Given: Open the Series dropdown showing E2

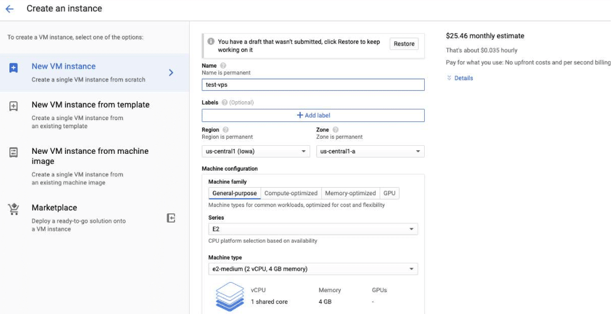Looking at the screenshot, I should point(313,229).
